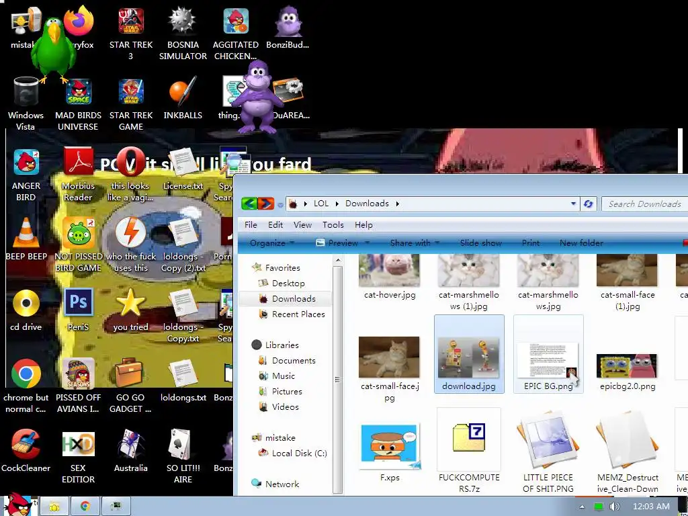688x516 pixels.
Task: Click navigation pane scrollbar up arrow
Action: (x=337, y=261)
